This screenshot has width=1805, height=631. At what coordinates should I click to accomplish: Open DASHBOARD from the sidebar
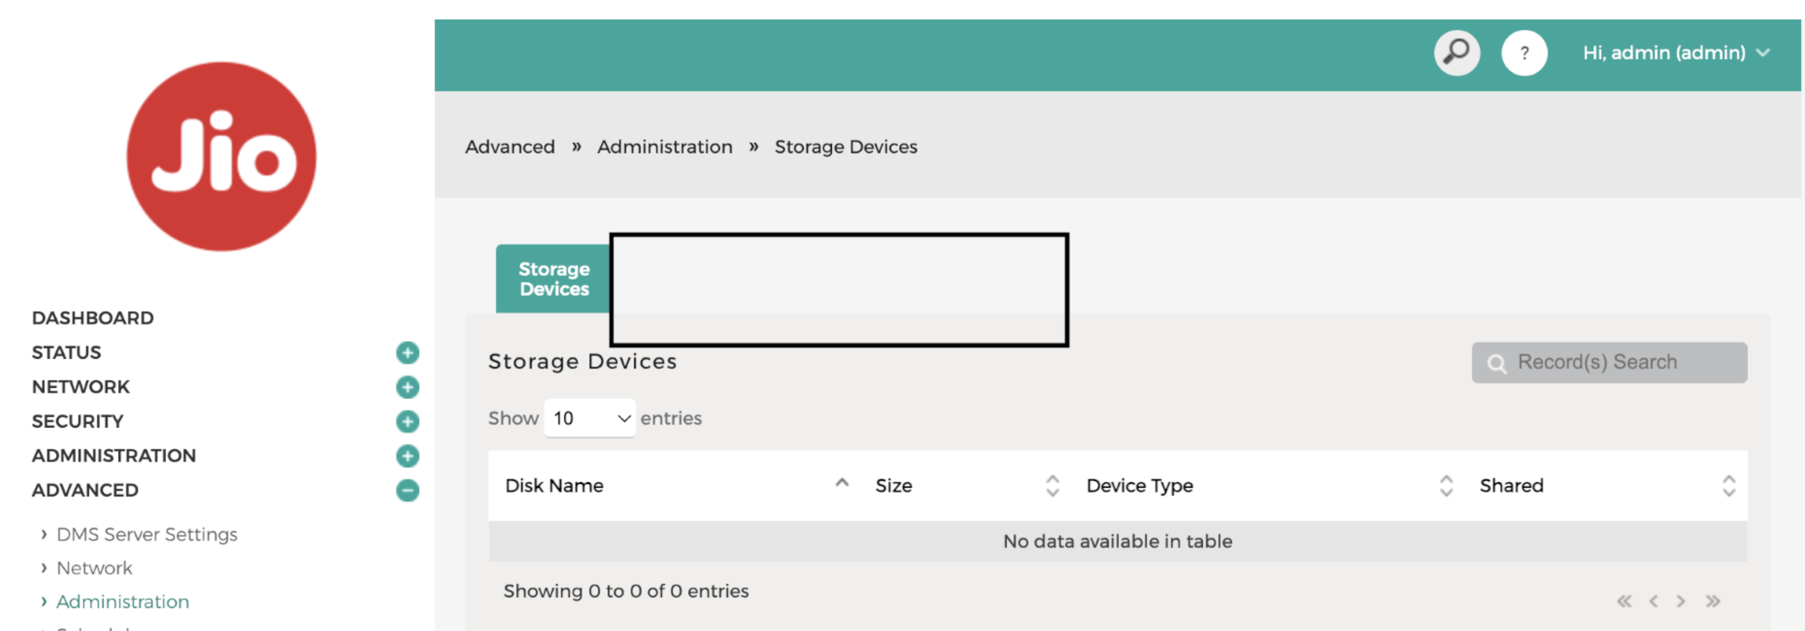click(93, 319)
